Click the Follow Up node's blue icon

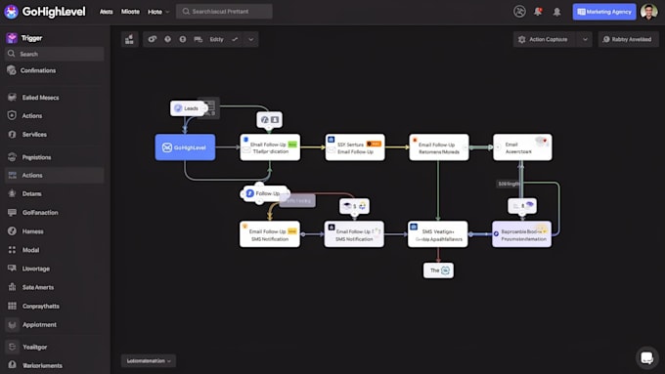[x=249, y=193]
